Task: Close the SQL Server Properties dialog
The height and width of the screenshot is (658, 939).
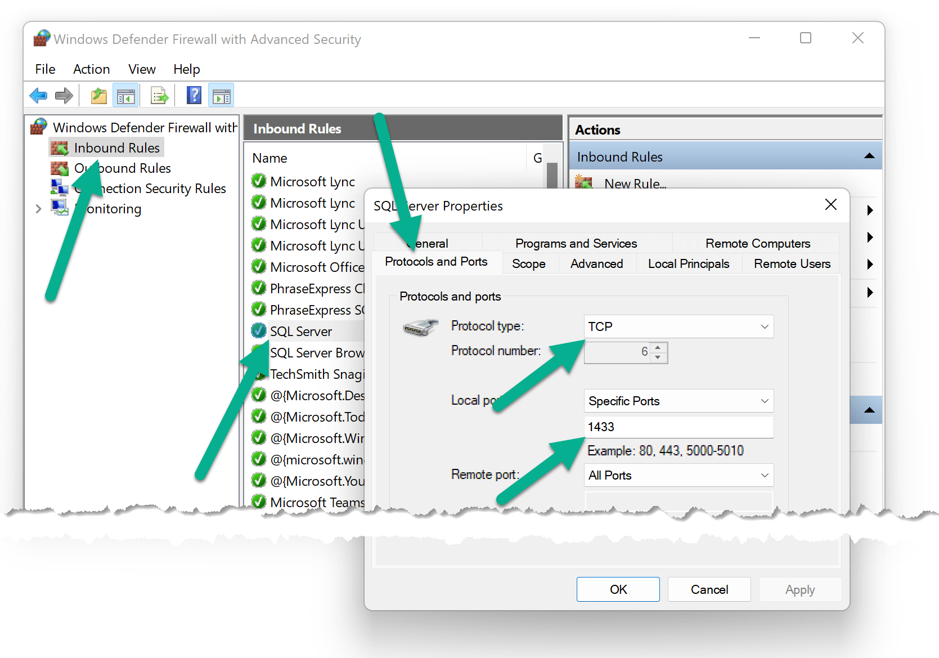Action: [830, 205]
